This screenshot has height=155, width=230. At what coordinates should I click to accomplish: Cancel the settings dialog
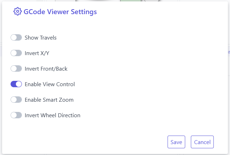coord(202,142)
